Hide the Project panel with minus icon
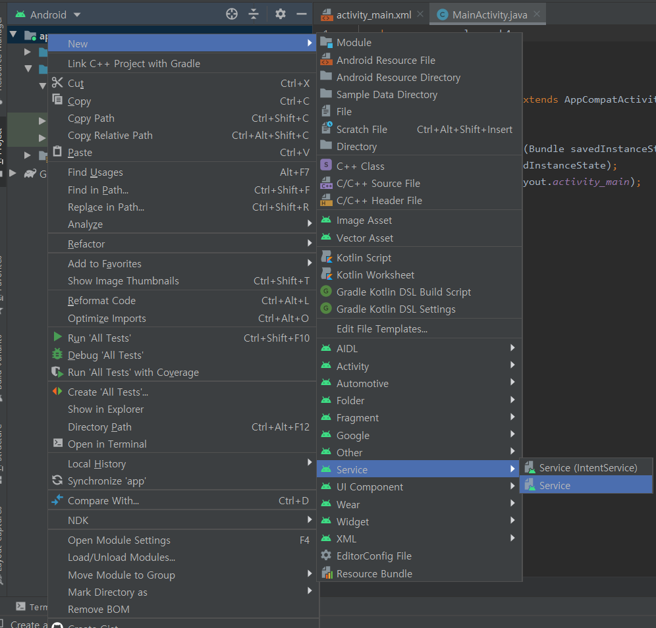Screen dimensions: 656x628 click(302, 14)
